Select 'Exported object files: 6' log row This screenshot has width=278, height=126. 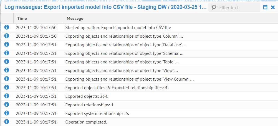click(x=117, y=88)
